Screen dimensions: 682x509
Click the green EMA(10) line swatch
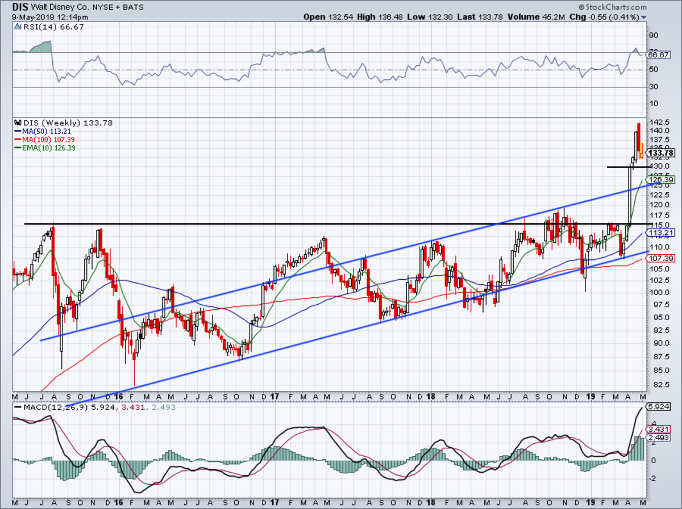[x=17, y=148]
